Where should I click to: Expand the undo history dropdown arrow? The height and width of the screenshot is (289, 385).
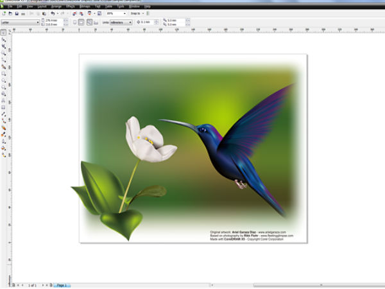[x=58, y=13]
